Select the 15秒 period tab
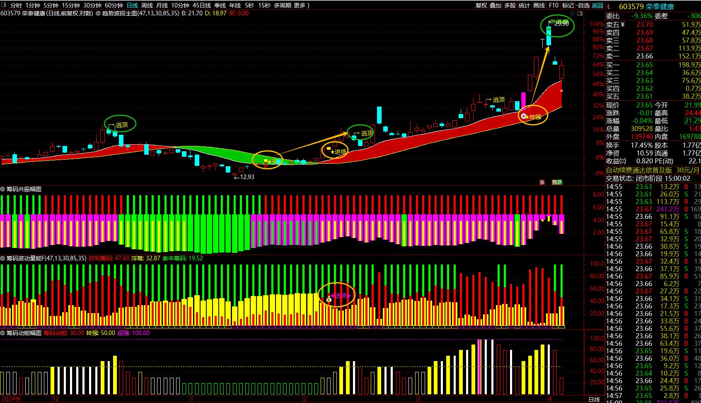Screen dimensions: 701x403 pos(264,5)
